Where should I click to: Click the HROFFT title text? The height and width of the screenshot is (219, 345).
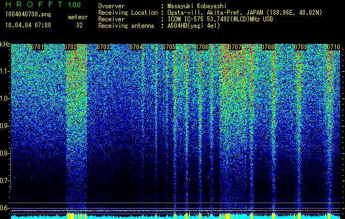coord(34,4)
